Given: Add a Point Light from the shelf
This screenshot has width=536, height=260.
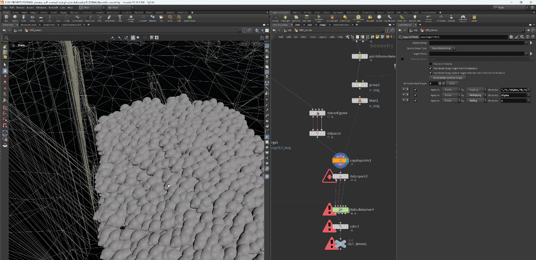Looking at the screenshot, I should click(x=285, y=18).
